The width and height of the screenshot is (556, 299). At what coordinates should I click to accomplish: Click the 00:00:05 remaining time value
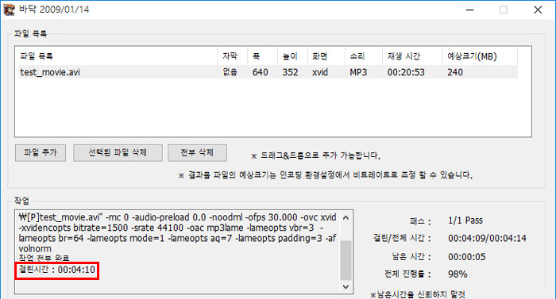(467, 257)
